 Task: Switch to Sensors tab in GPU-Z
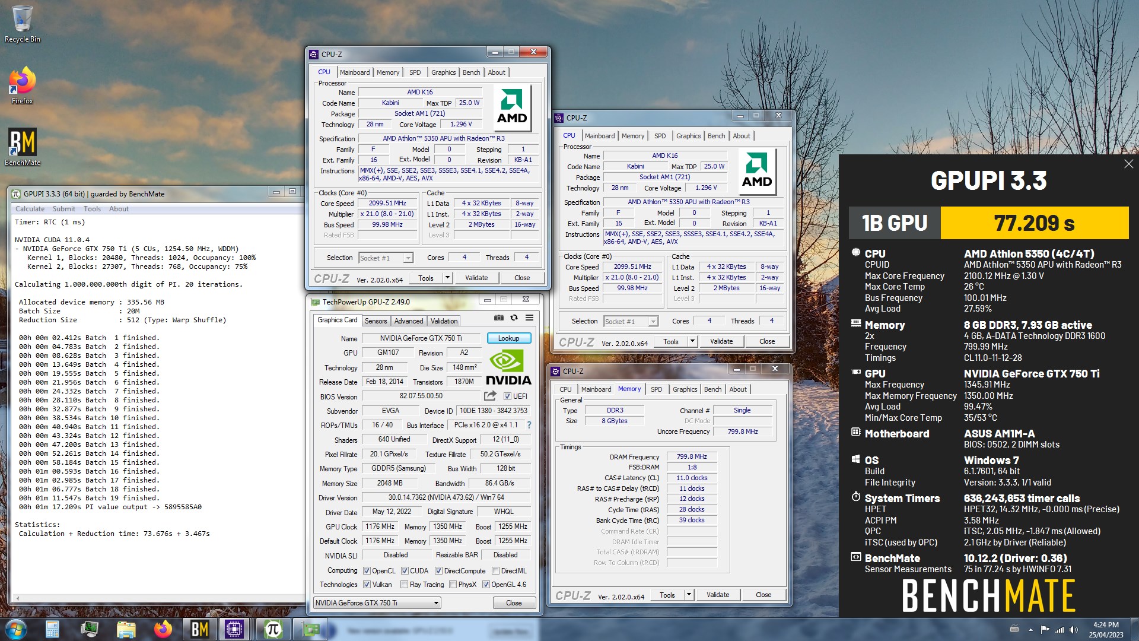coord(376,321)
